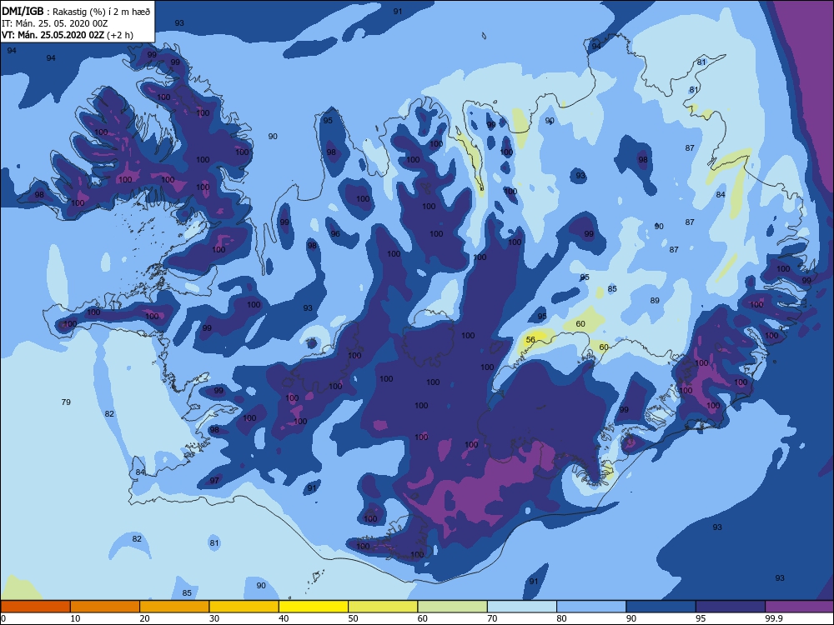Click the pale green 60–70 legend swatch
The width and height of the screenshot is (834, 625).
click(x=453, y=607)
